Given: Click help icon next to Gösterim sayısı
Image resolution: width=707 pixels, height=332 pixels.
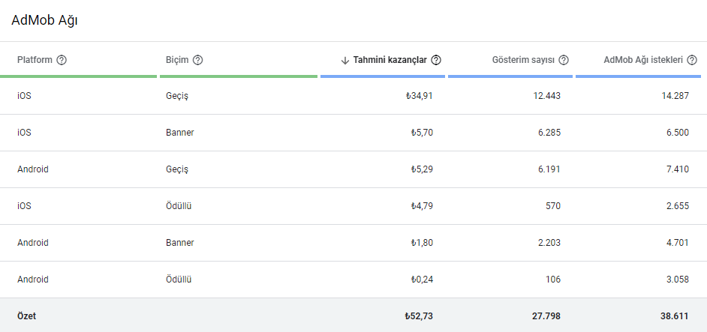Looking at the screenshot, I should [x=564, y=60].
